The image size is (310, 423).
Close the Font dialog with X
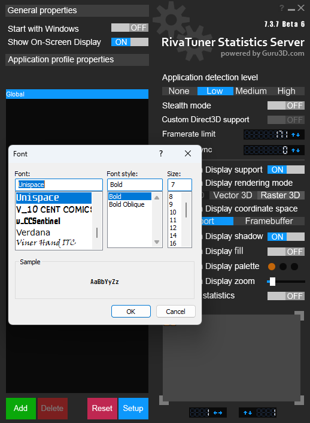coord(188,153)
